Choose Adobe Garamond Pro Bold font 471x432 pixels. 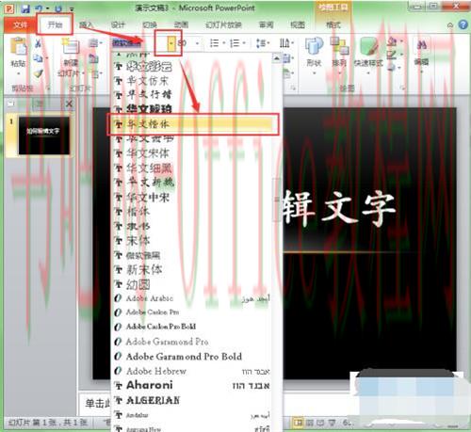(191, 357)
